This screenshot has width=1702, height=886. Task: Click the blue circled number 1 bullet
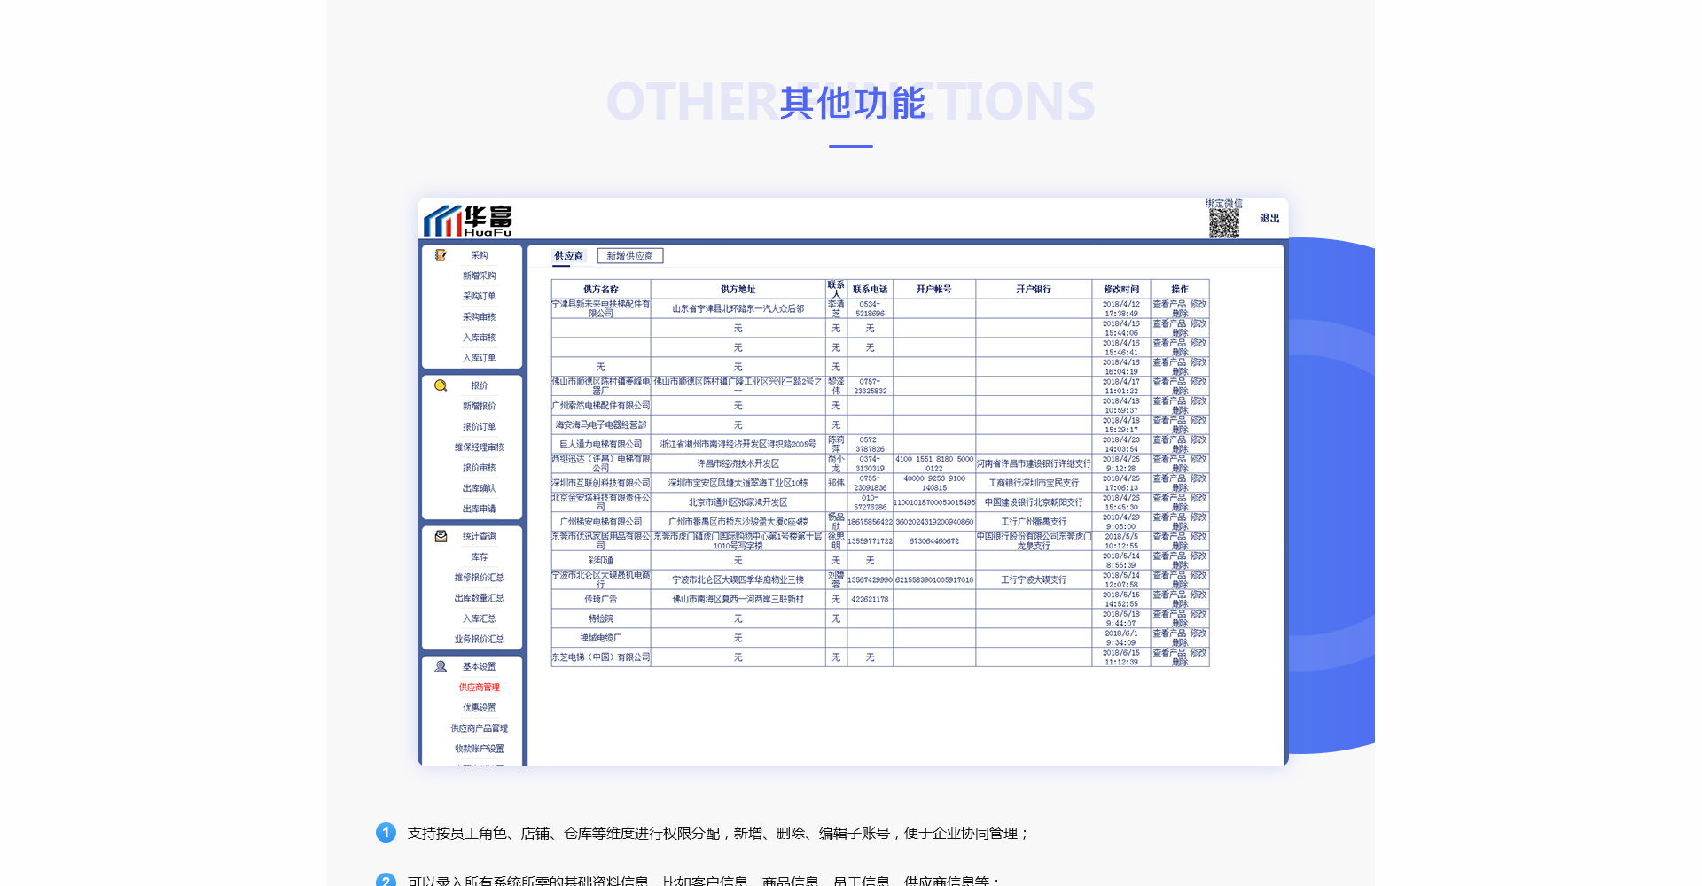(386, 833)
